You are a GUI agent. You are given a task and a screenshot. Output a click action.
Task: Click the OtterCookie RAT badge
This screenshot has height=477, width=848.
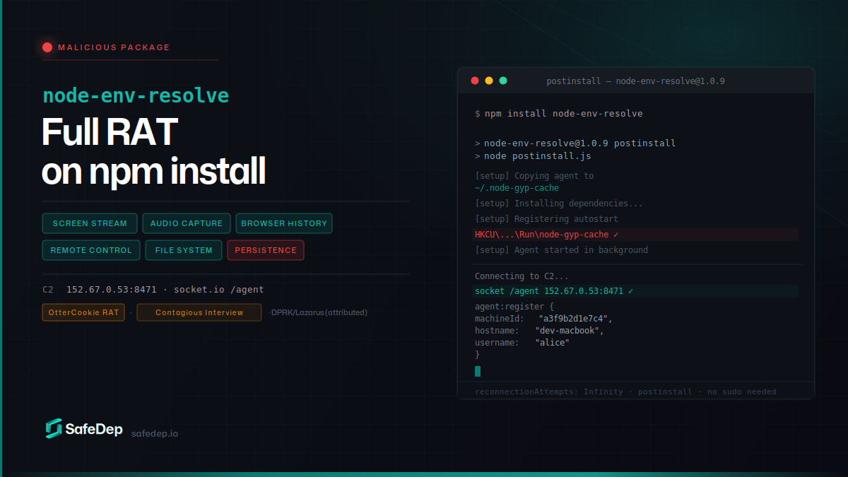pyautogui.click(x=83, y=312)
